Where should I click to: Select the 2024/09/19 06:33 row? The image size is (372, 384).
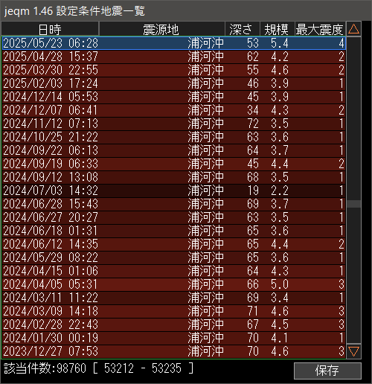(174, 164)
